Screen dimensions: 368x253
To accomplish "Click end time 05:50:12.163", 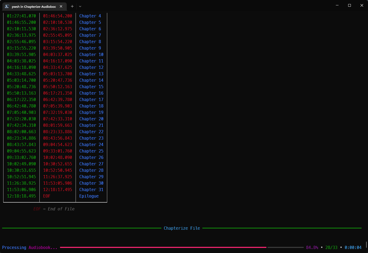I will [58, 87].
